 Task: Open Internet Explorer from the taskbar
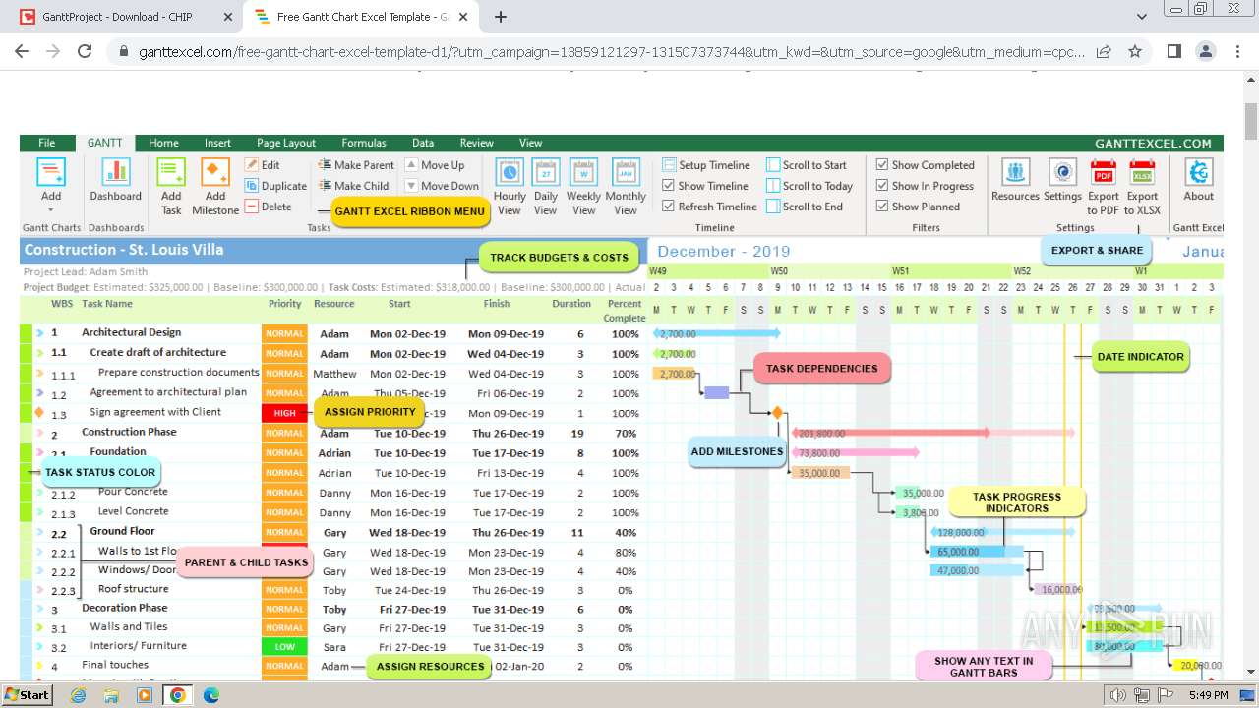point(78,695)
